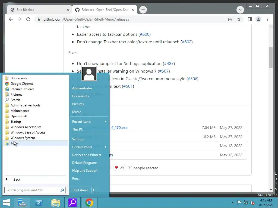
Task: Open the Chrome three-dot menu
Action: click(267, 19)
